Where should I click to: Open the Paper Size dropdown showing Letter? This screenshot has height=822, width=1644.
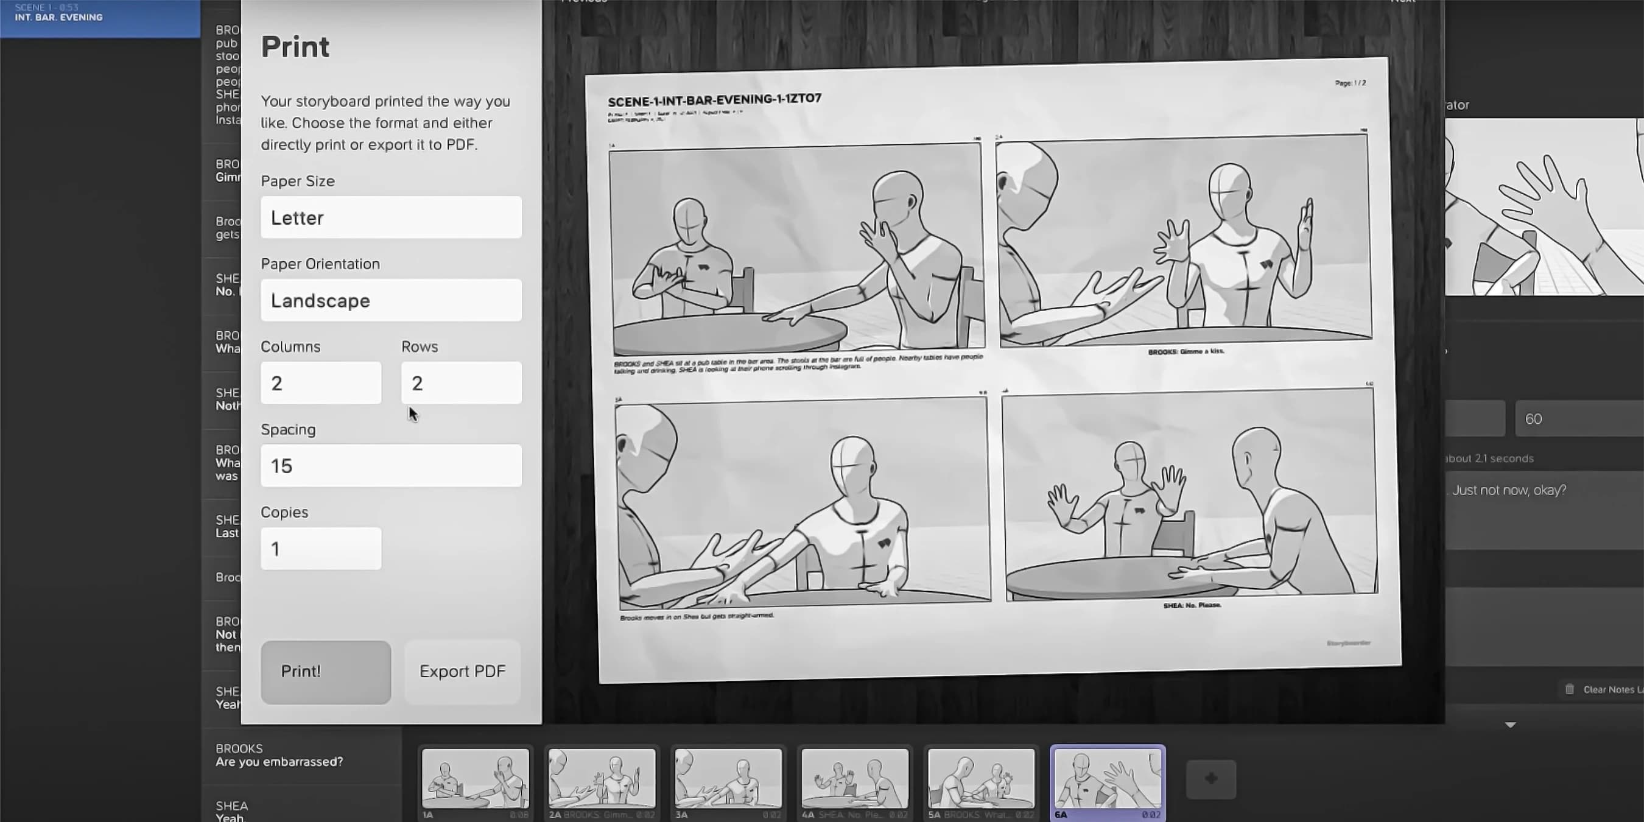point(390,217)
